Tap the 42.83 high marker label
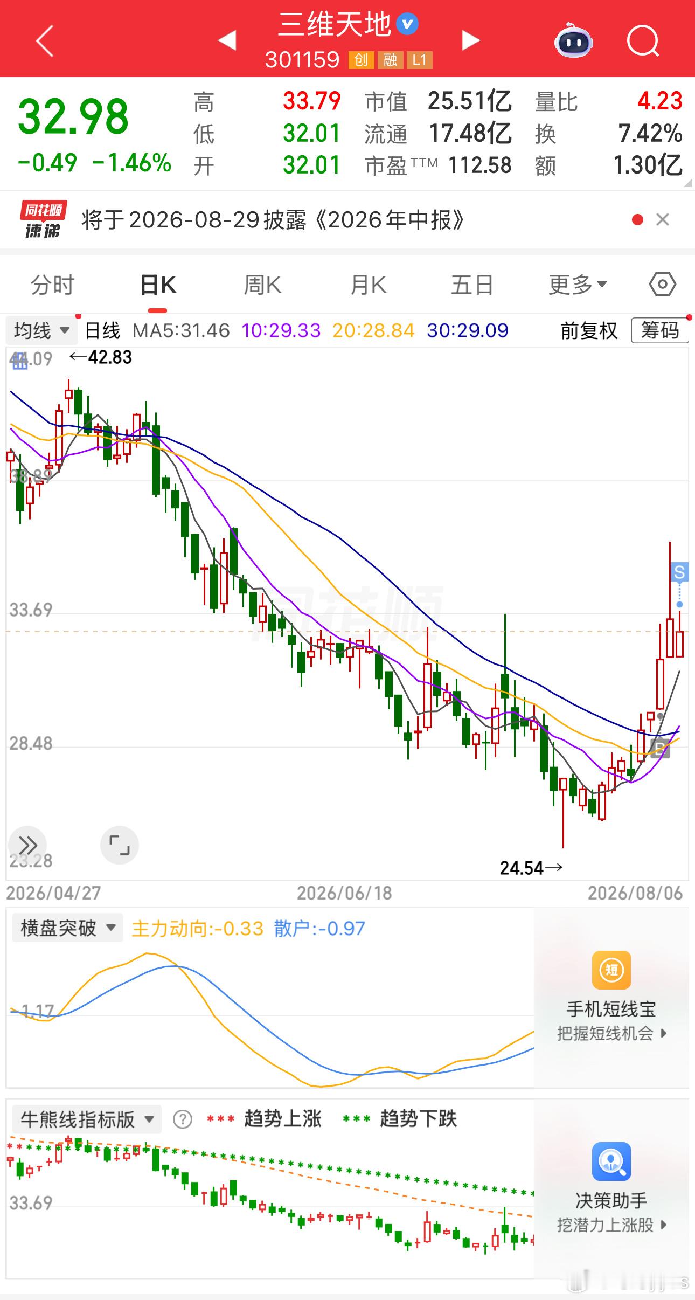The image size is (695, 1300). (110, 357)
